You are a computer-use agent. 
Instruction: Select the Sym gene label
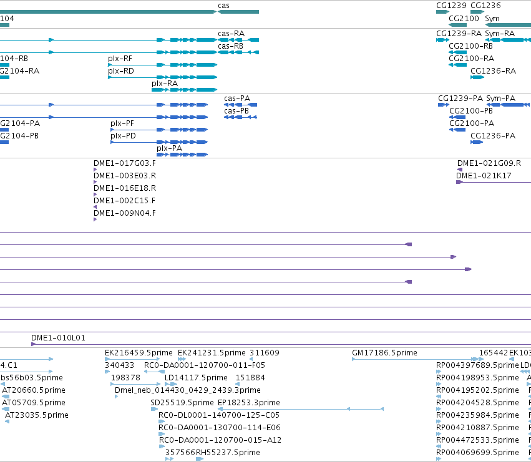point(492,19)
